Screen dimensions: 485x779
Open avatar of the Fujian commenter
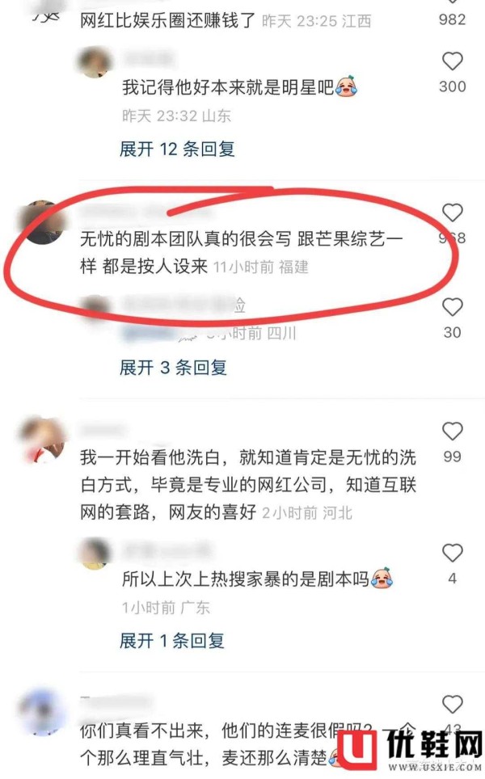[43, 222]
